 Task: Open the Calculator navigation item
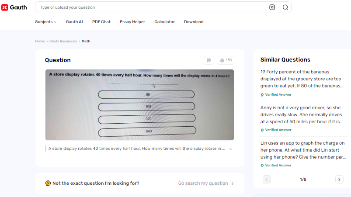[x=164, y=22]
